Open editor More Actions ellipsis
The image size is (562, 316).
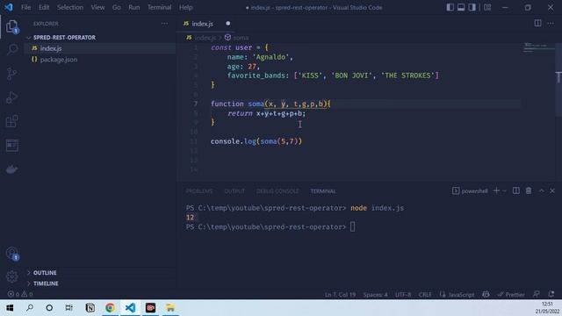coord(551,24)
